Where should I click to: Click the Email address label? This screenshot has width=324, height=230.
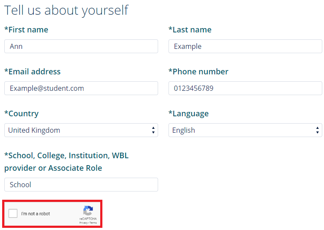32,72
